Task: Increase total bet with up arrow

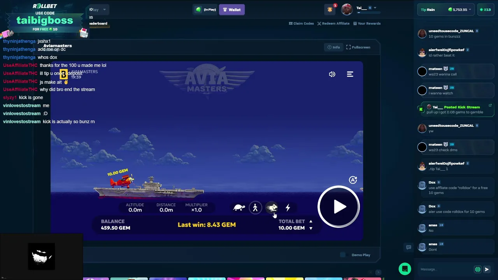Action: coord(310,221)
